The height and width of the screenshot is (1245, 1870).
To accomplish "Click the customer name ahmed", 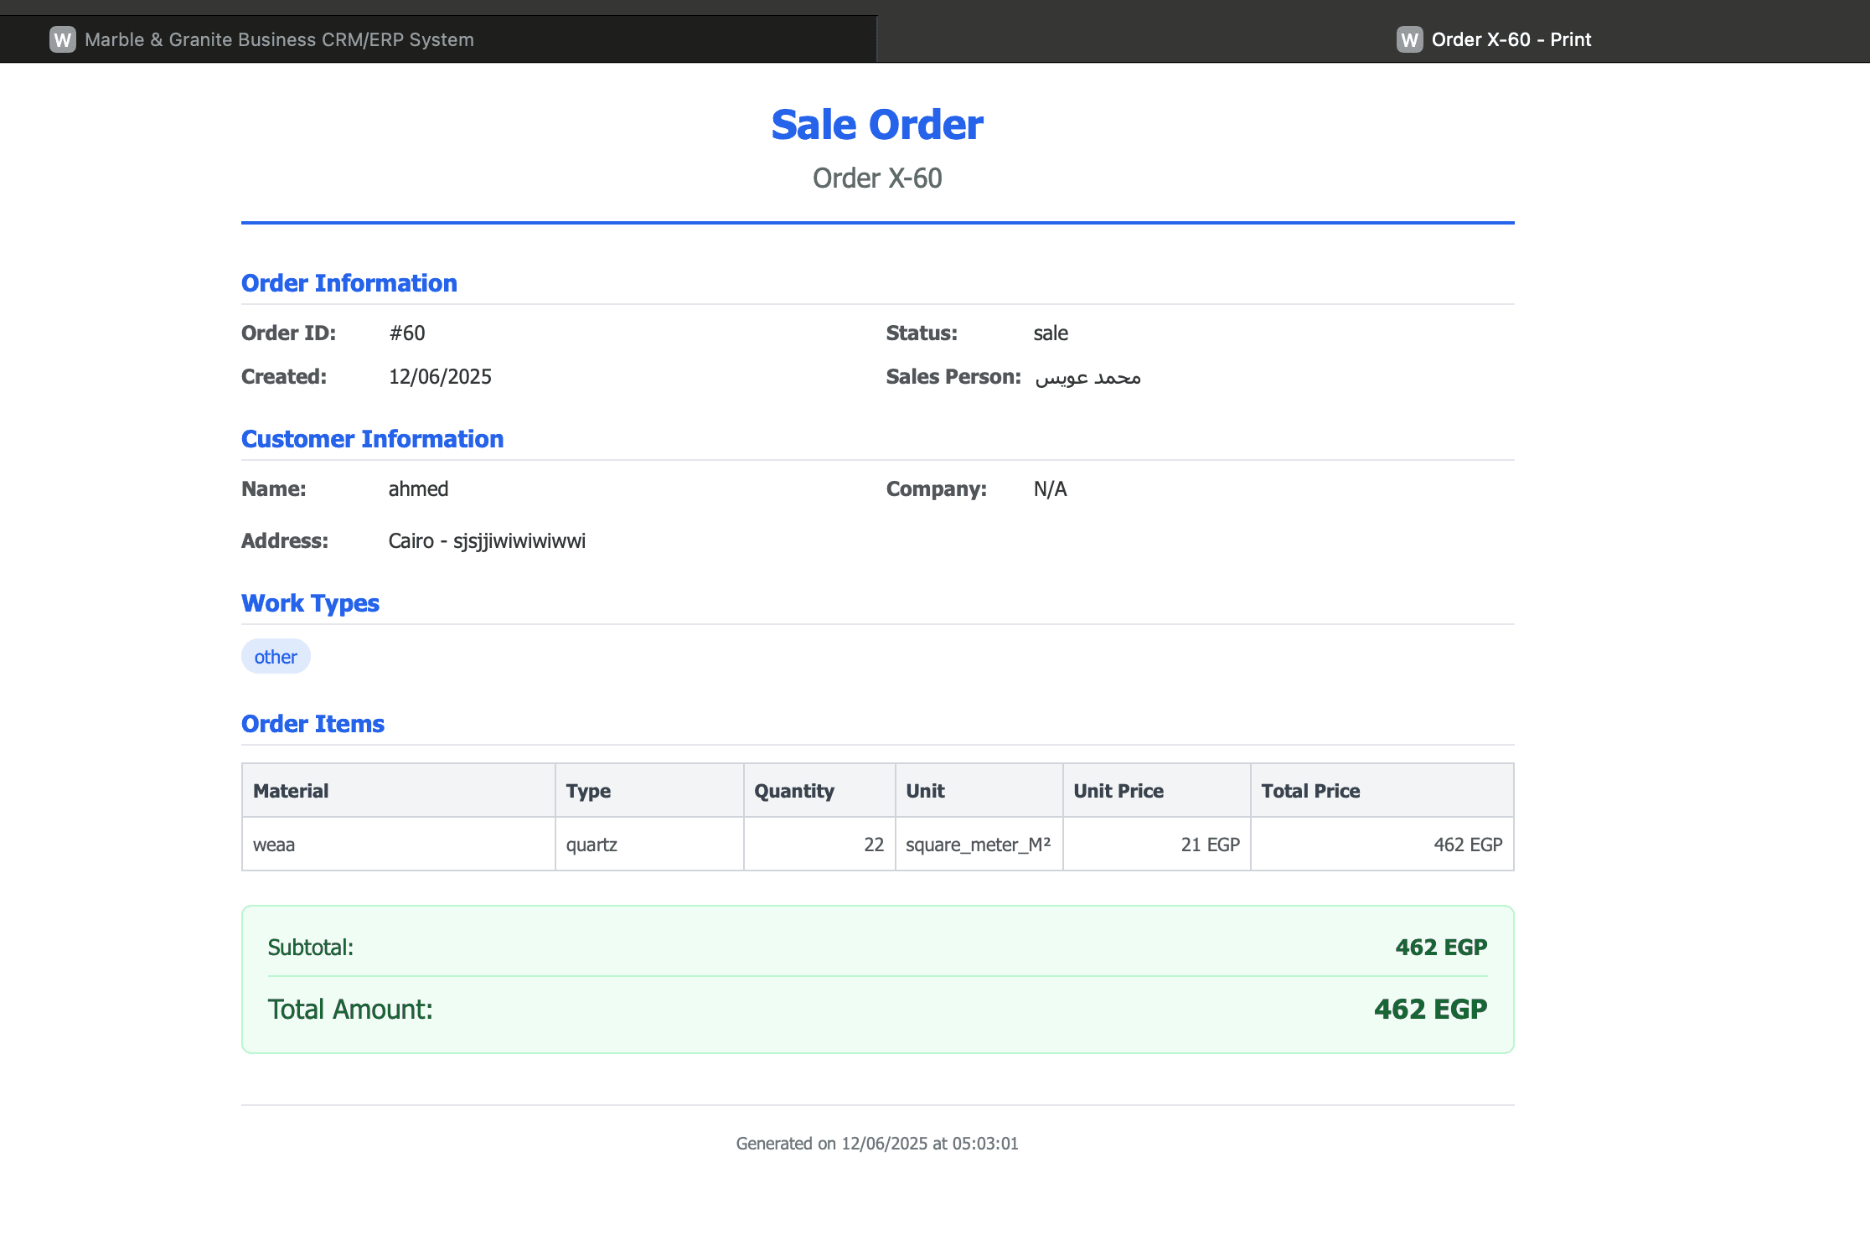I will pyautogui.click(x=418, y=489).
